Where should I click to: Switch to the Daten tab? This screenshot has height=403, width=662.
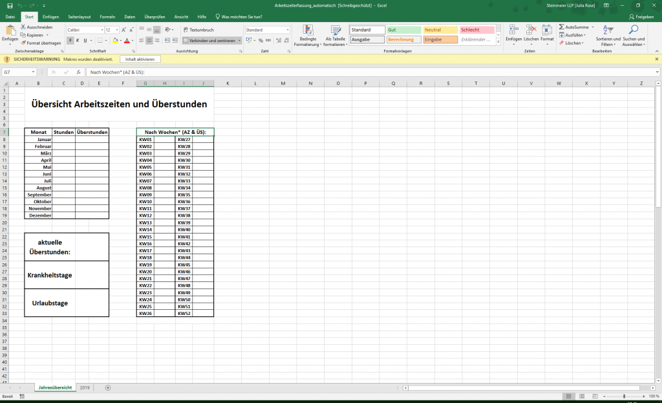pyautogui.click(x=129, y=17)
